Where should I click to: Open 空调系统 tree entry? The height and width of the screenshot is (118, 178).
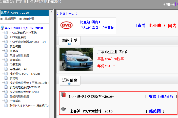click(15, 101)
